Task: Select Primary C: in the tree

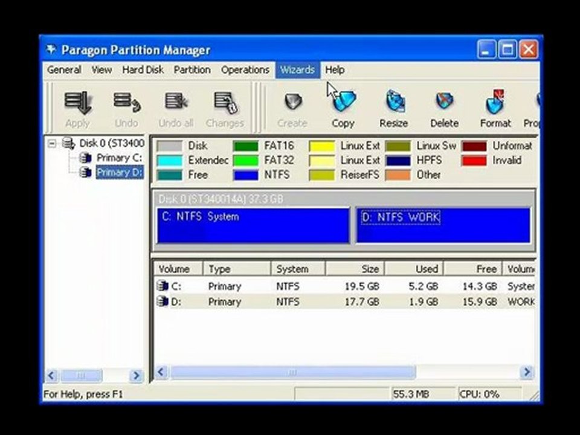Action: tap(120, 158)
